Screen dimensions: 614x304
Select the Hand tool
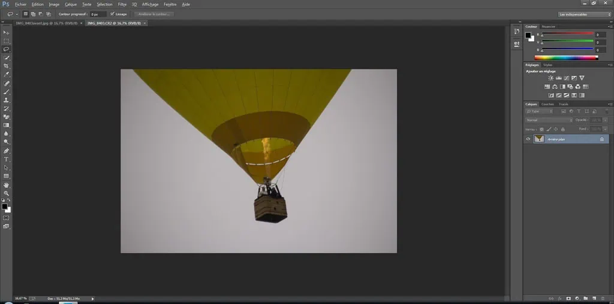7,185
